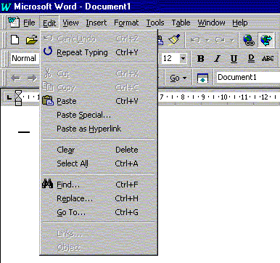Open the Undo history dropdown arrow
Viewport: 280px width, 263px height.
click(x=207, y=40)
